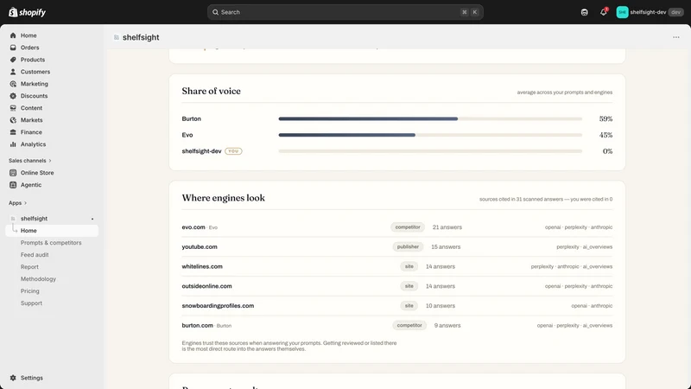Click the site tag on whitelines.com row
This screenshot has width=691, height=389.
(409, 266)
